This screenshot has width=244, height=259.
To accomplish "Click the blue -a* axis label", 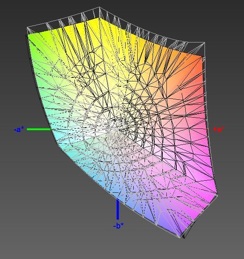I will point(19,129).
